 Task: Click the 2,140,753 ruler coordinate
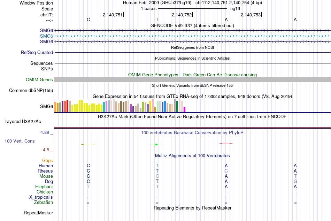click(x=251, y=15)
